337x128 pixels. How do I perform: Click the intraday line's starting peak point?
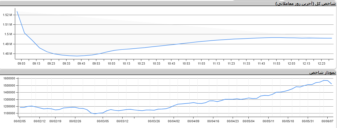(17, 12)
